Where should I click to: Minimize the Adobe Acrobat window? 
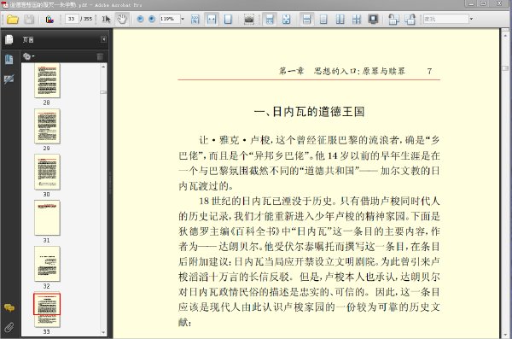(x=471, y=3)
